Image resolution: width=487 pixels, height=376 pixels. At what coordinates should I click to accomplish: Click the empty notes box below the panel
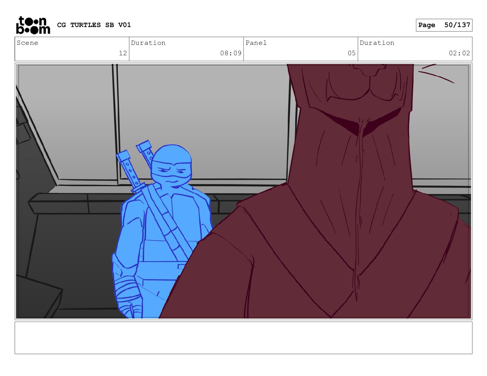pyautogui.click(x=244, y=338)
